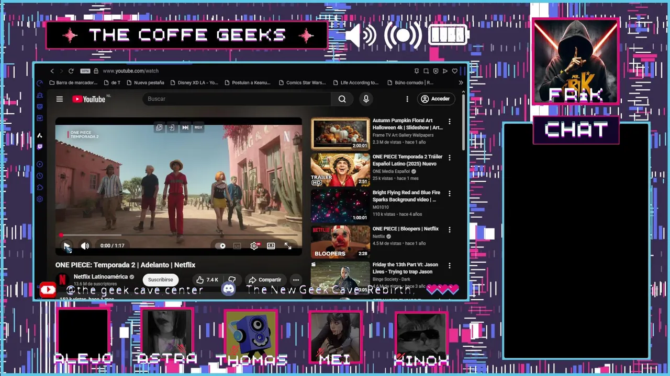670x376 pixels.
Task: Toggle subtitles in the video player
Action: [x=237, y=245]
